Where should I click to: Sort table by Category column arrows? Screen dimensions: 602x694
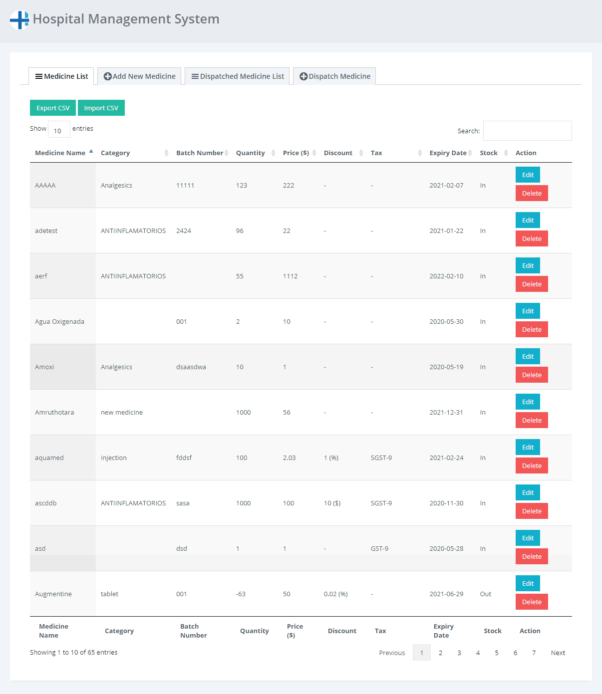166,153
